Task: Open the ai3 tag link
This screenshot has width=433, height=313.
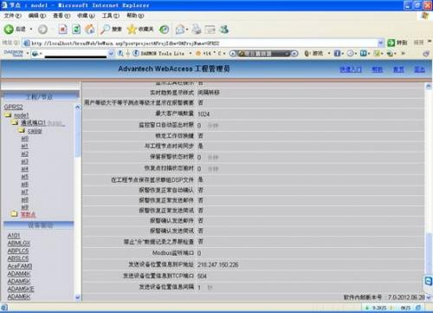Action: [x=25, y=161]
